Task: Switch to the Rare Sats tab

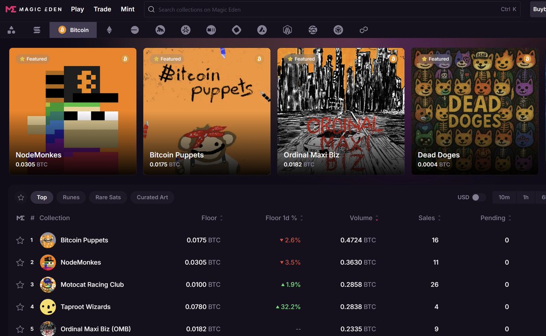Action: pyautogui.click(x=108, y=197)
